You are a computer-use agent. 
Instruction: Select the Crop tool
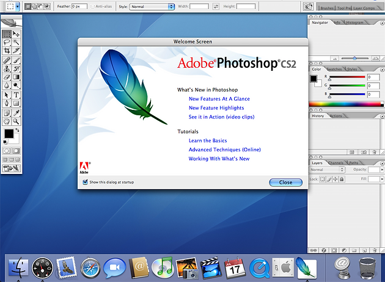point(7,51)
